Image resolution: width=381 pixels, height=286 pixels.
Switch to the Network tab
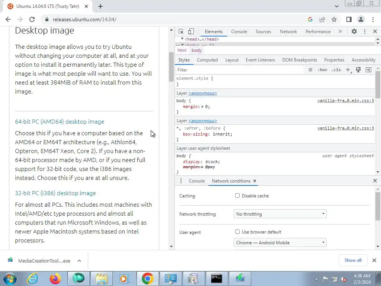pyautogui.click(x=288, y=32)
